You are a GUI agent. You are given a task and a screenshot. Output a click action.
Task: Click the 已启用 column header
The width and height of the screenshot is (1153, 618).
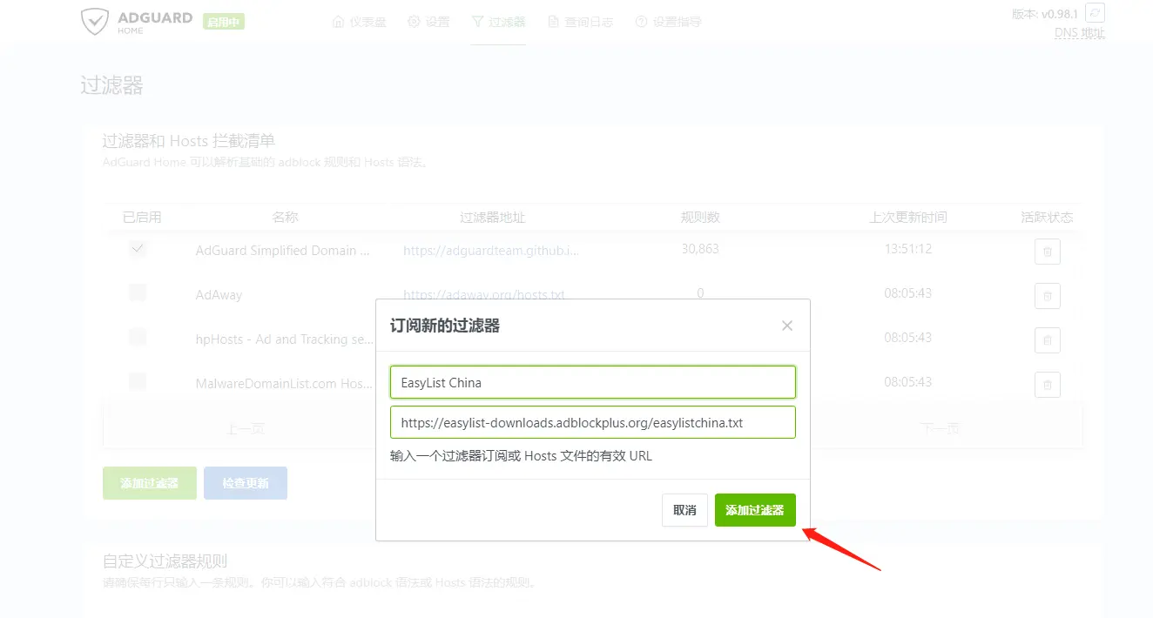[x=142, y=218]
